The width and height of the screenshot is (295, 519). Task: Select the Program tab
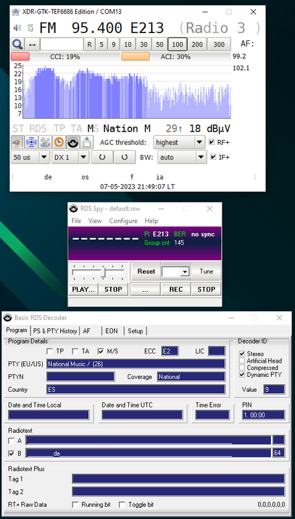point(17,330)
